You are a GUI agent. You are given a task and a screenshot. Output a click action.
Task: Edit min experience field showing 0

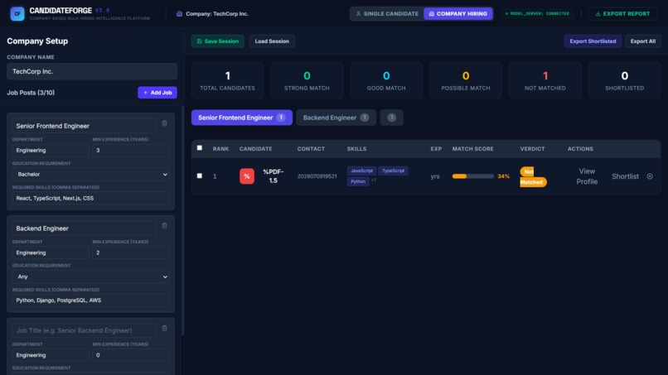[130, 355]
